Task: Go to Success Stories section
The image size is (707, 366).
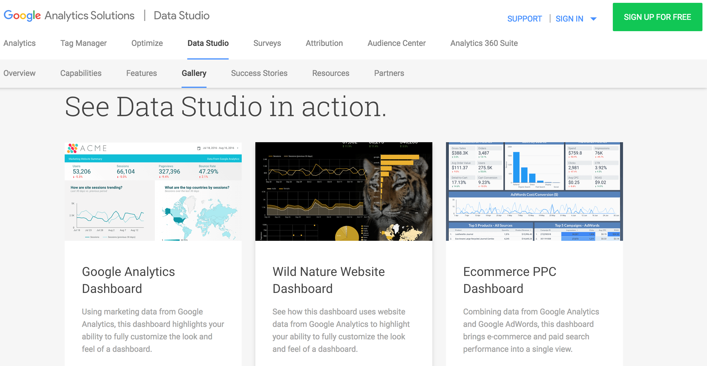Action: pos(259,73)
